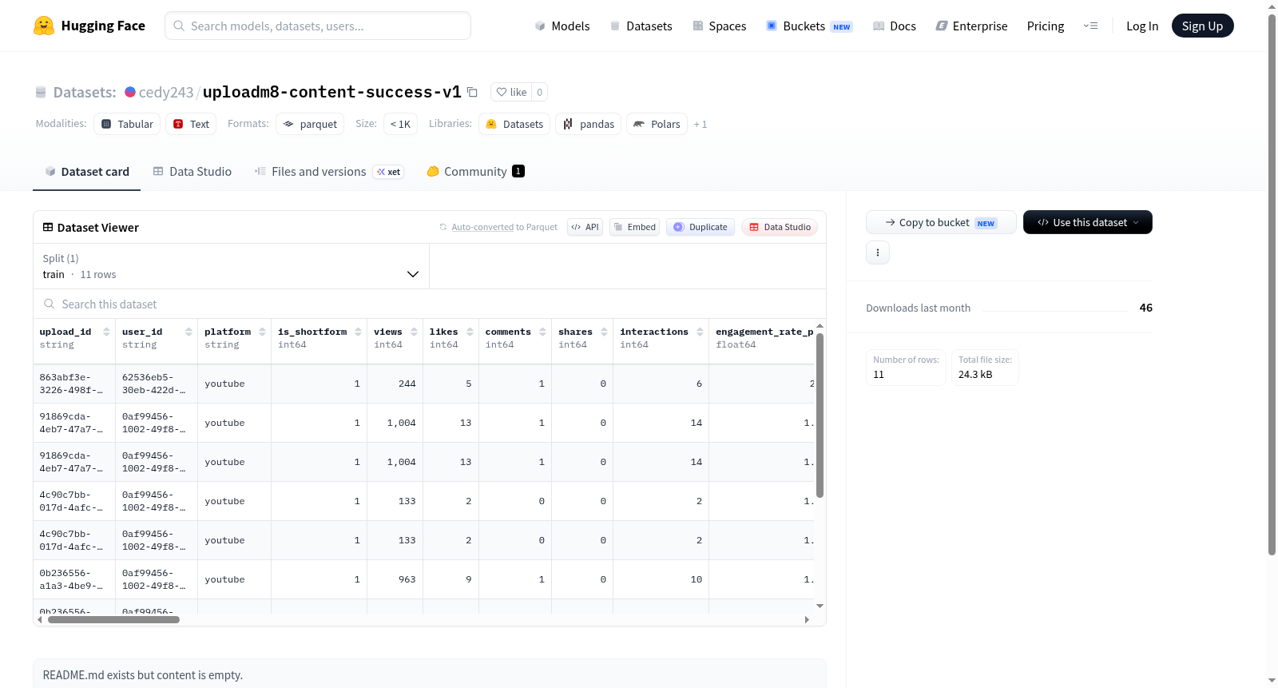Click the table scroll left arrow
Image resolution: width=1278 pixels, height=688 pixels.
pos(39,619)
